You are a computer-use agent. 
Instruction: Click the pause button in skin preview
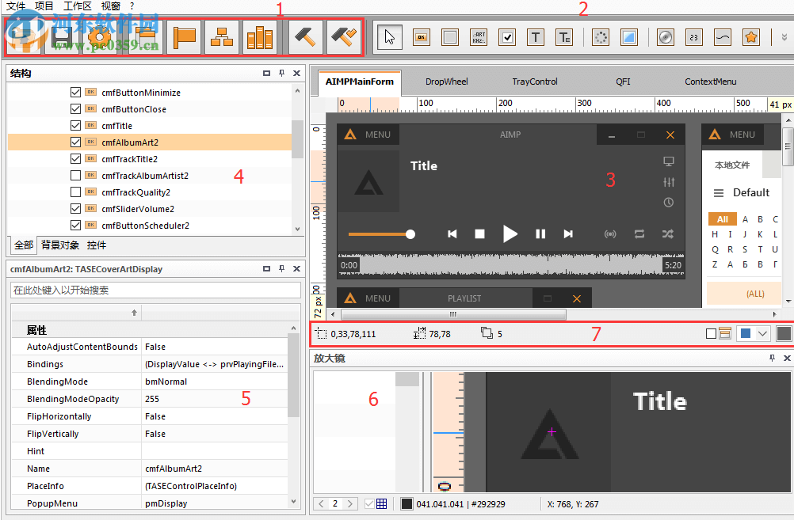(540, 233)
